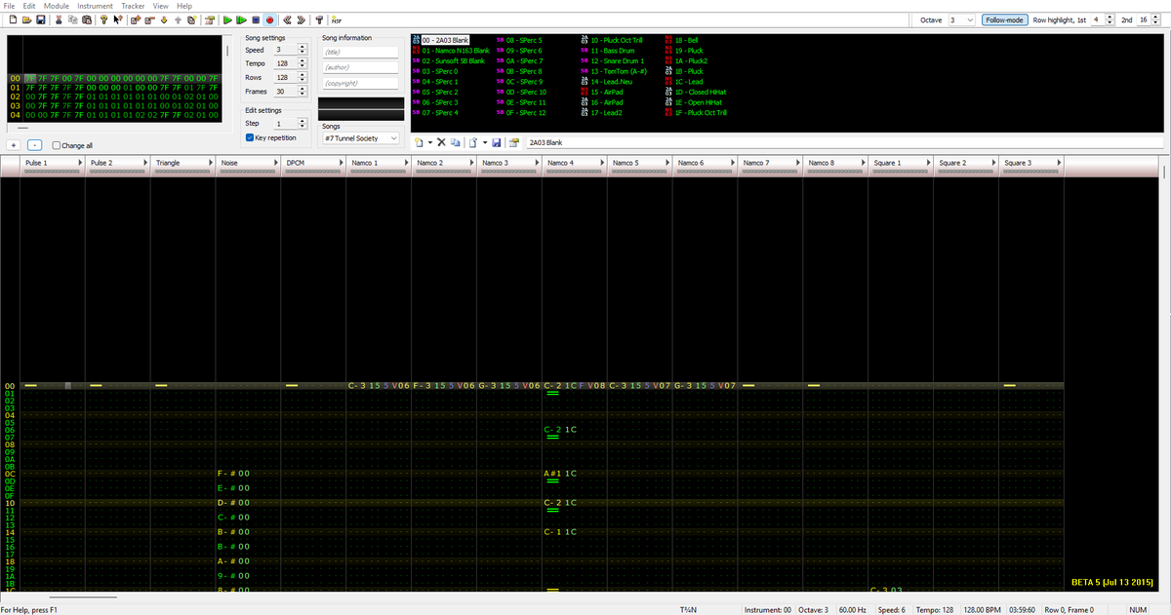Screen dimensions: 1171x615
Task: Play the song
Action: point(227,19)
